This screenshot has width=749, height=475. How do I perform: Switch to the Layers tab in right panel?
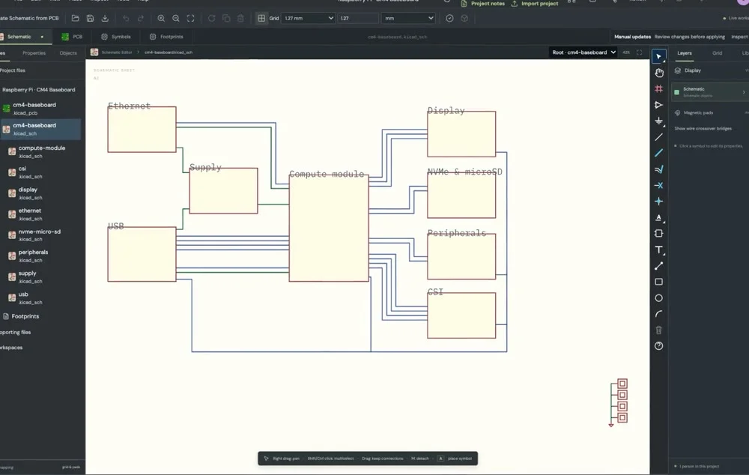coord(685,53)
